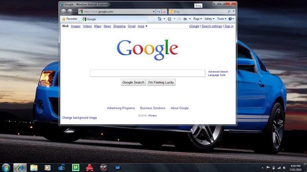Open Google Images link
The image size is (307, 172).
(x=76, y=26)
